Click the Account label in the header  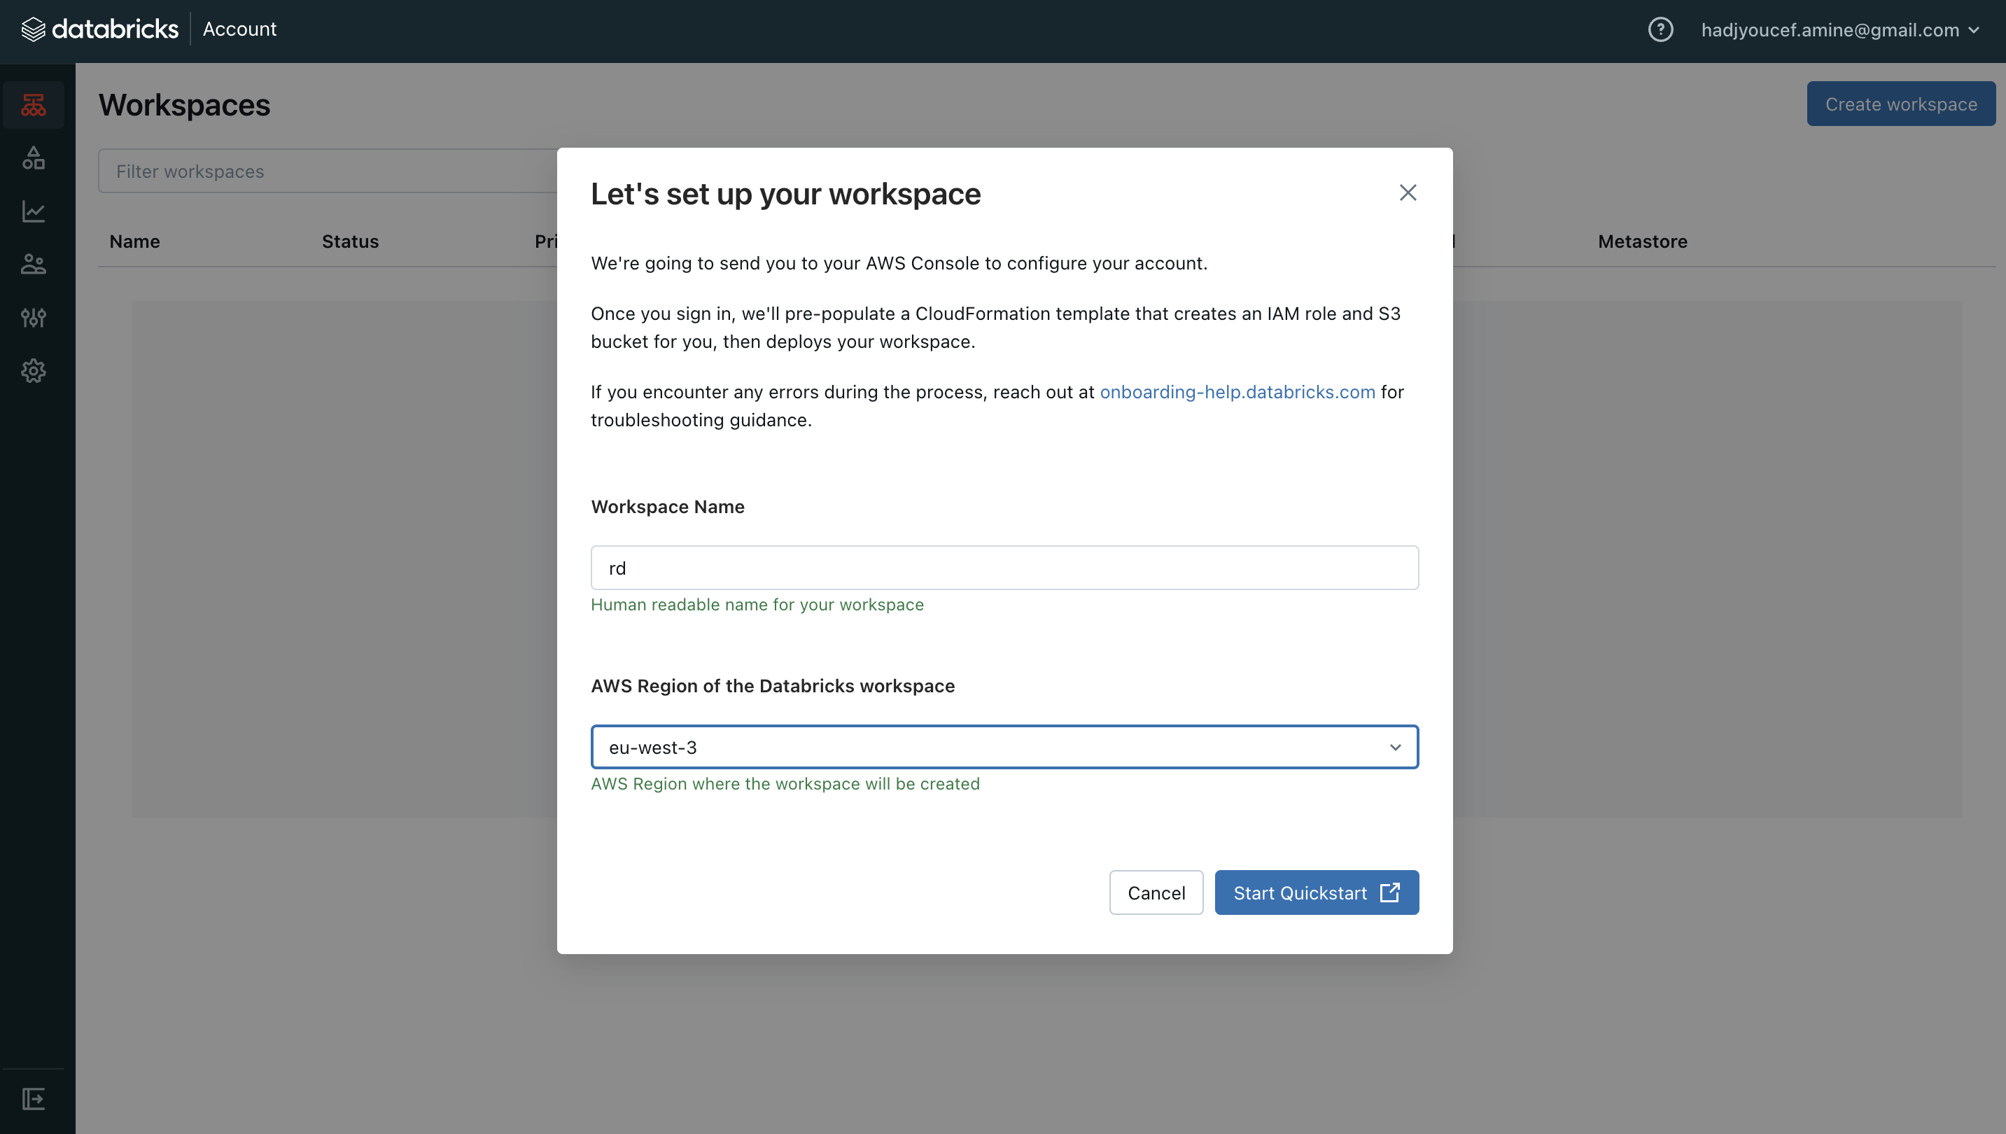point(240,29)
